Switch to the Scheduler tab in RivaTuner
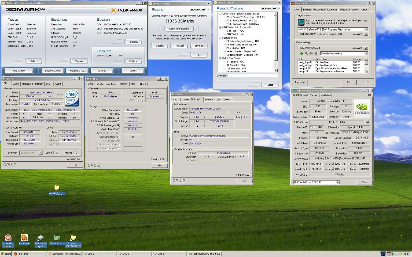The height and width of the screenshot is (257, 412). click(x=344, y=10)
